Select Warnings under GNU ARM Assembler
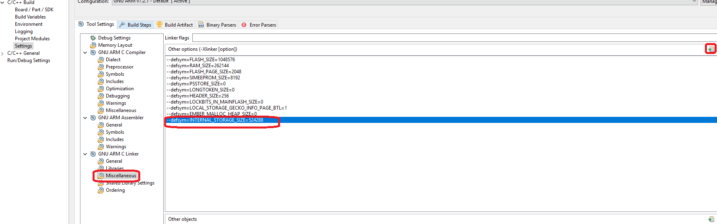 click(x=116, y=147)
